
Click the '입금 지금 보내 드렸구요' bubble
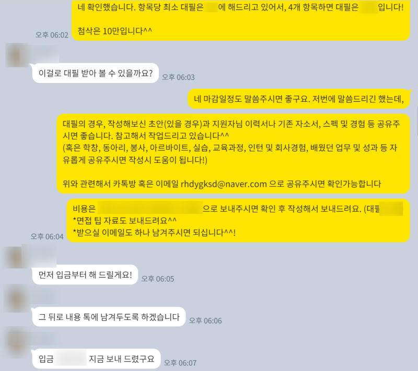(96, 359)
